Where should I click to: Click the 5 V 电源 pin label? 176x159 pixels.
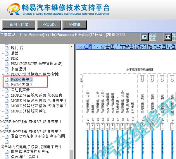132,108
